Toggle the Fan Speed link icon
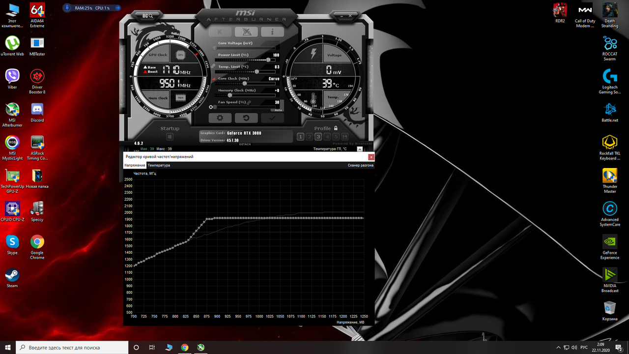 click(x=249, y=102)
